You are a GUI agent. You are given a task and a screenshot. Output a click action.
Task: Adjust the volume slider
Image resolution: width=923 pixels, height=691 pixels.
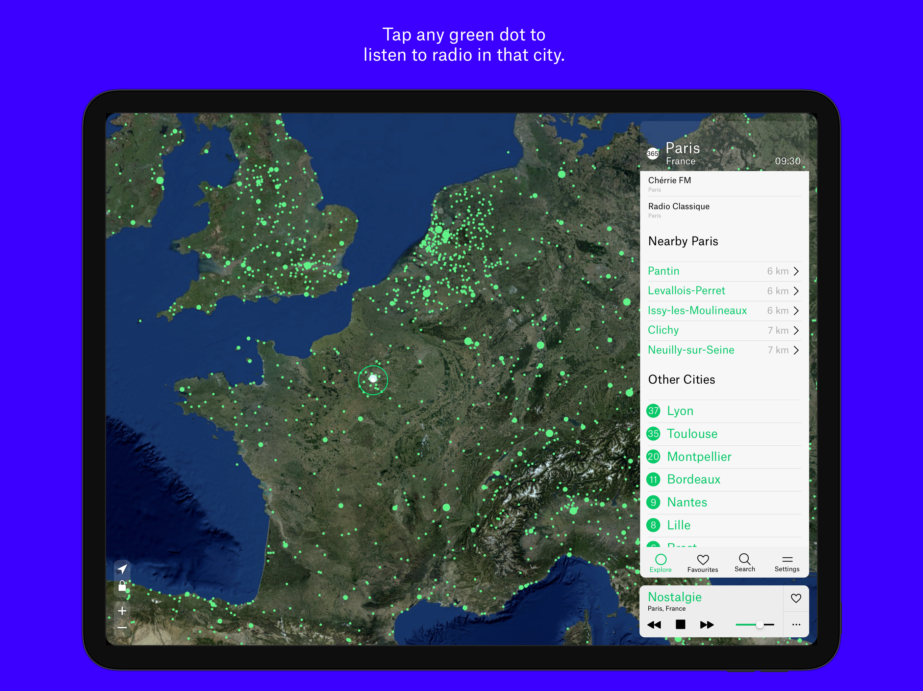(x=759, y=624)
